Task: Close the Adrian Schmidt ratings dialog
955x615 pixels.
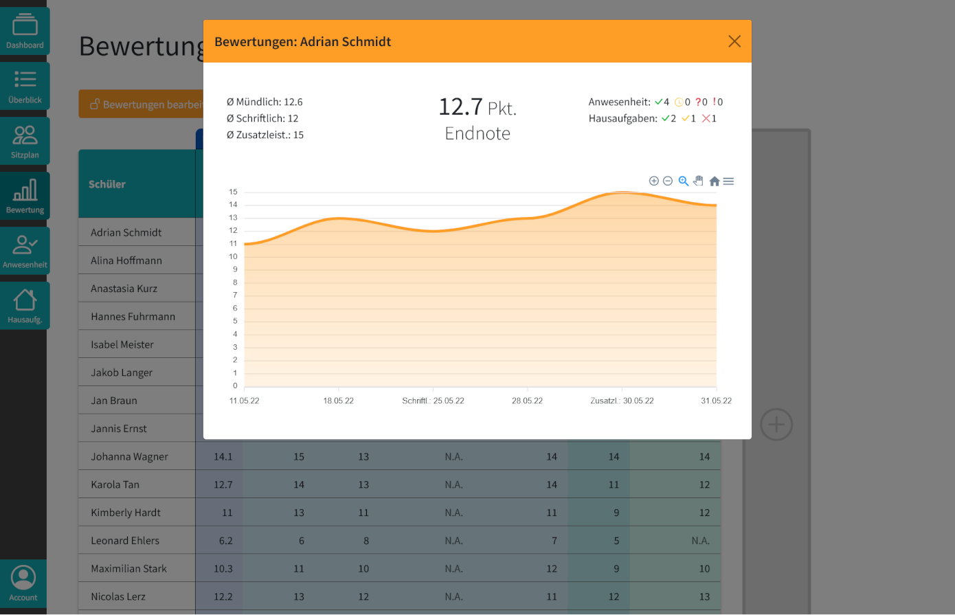Action: pyautogui.click(x=734, y=41)
